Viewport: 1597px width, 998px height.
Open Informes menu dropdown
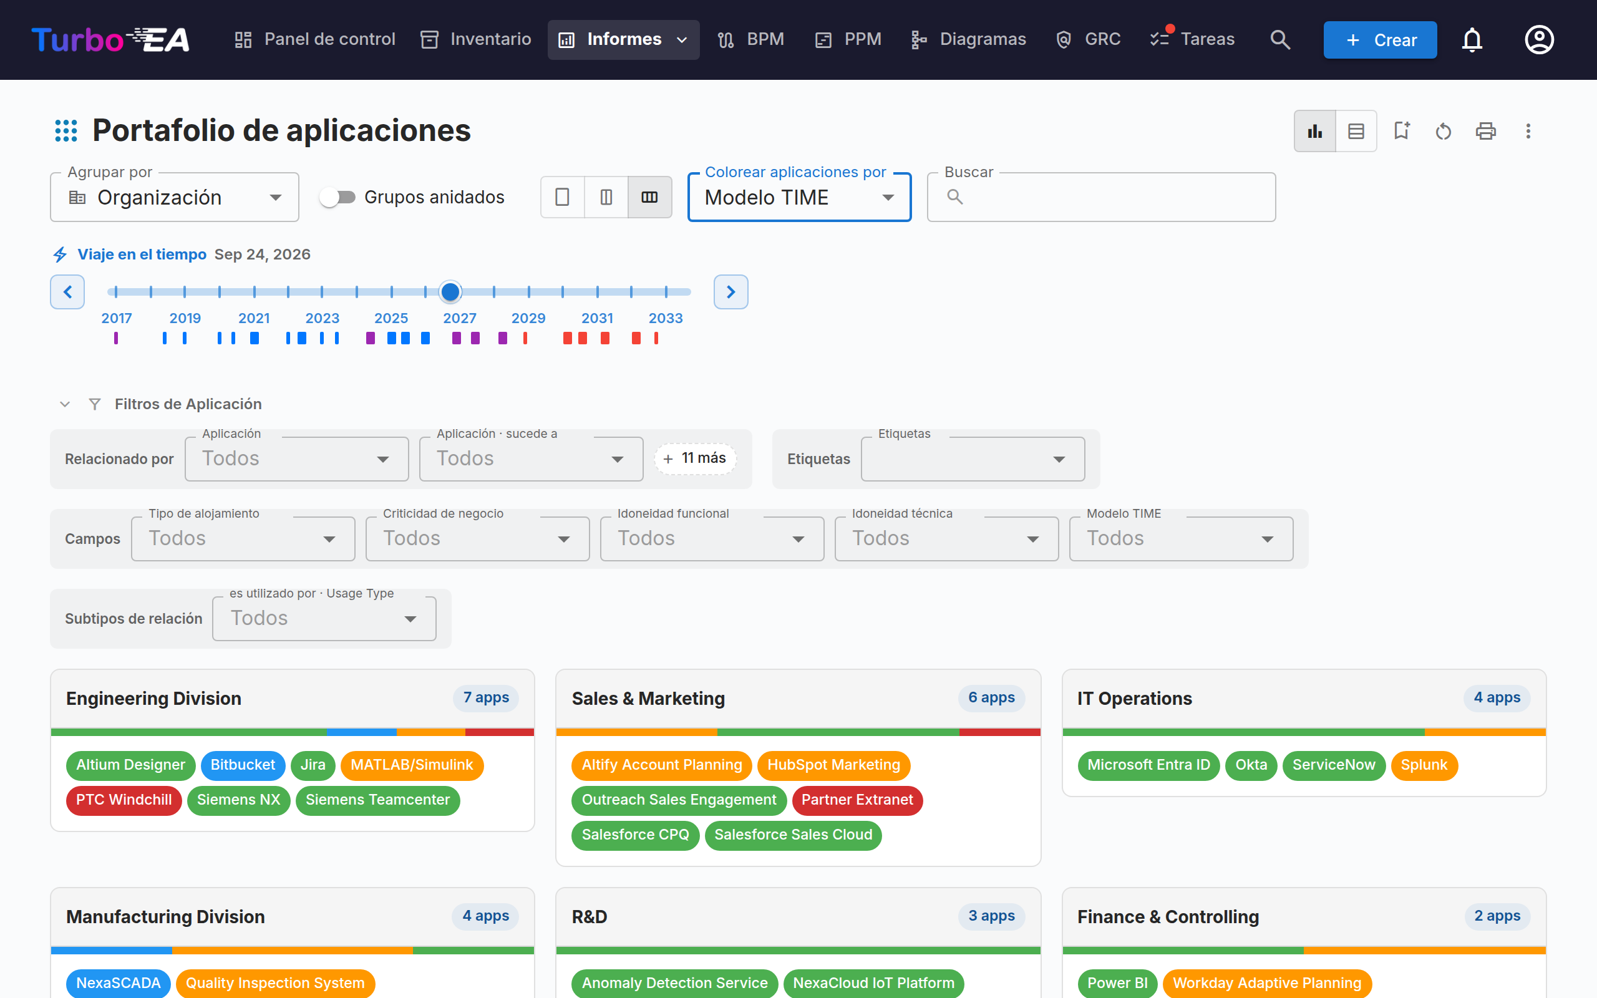click(x=623, y=39)
